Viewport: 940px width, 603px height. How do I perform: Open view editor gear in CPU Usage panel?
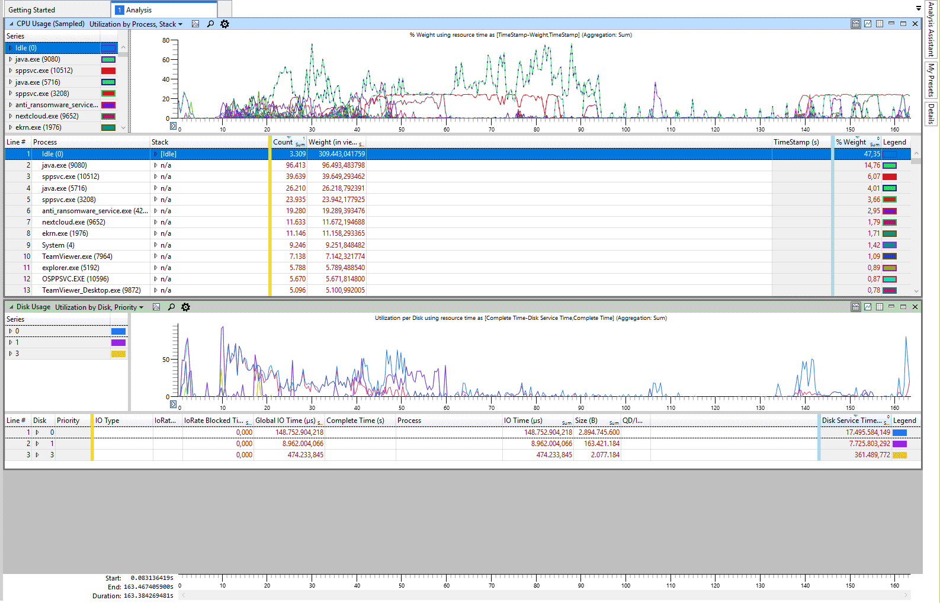point(224,24)
